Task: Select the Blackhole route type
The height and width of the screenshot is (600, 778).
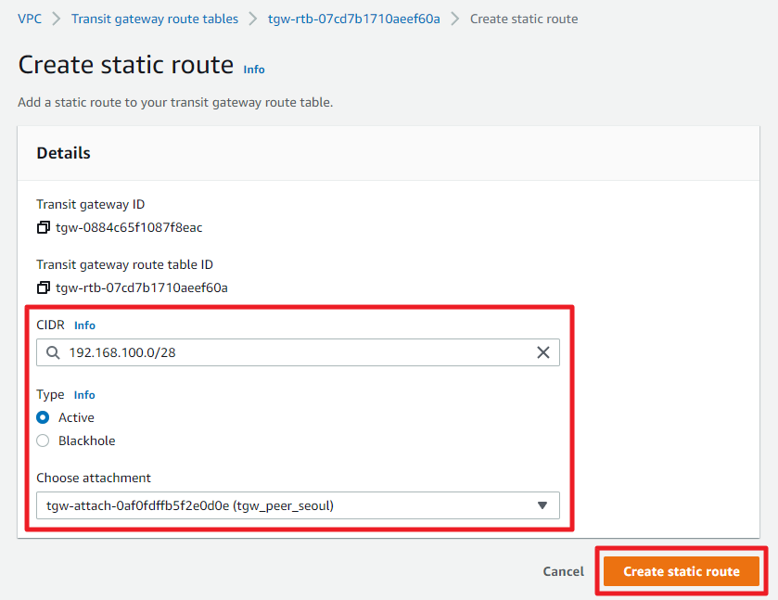Action: click(x=43, y=440)
